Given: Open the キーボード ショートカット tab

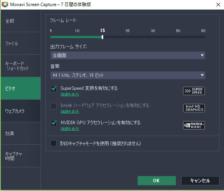Looking at the screenshot, I should 21,66.
